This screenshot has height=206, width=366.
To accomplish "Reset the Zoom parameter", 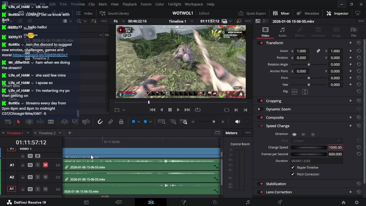I will (x=359, y=51).
